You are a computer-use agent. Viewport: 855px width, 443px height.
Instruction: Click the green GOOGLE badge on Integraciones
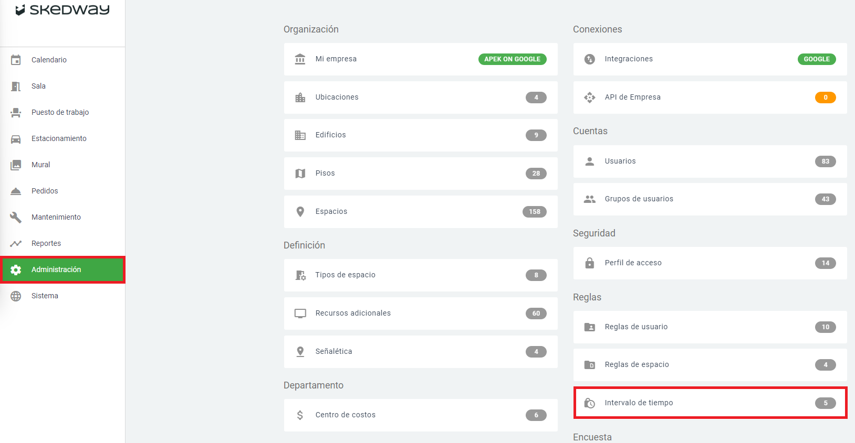pos(816,59)
